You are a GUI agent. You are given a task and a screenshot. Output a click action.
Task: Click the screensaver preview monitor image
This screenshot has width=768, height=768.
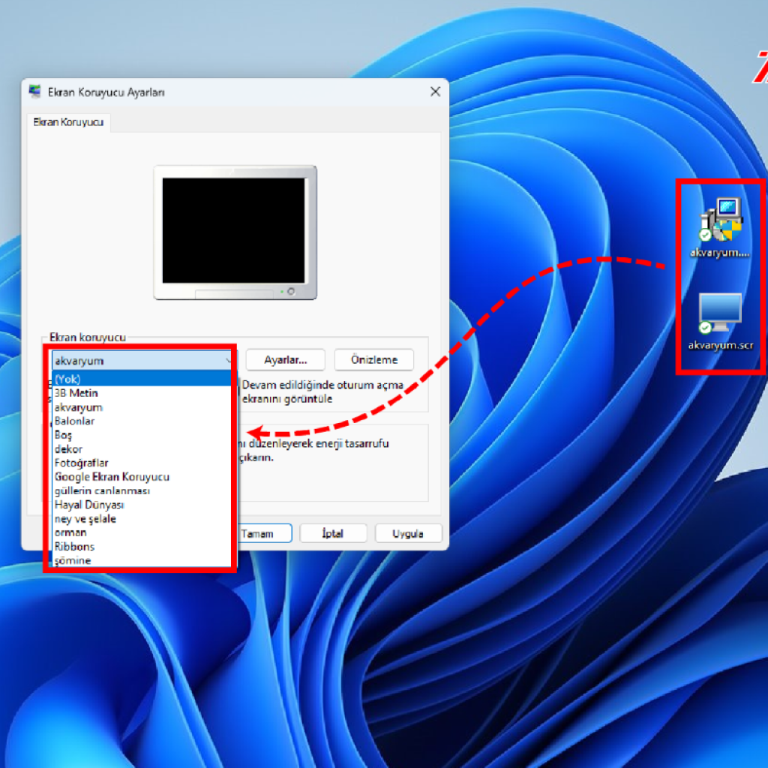(235, 232)
